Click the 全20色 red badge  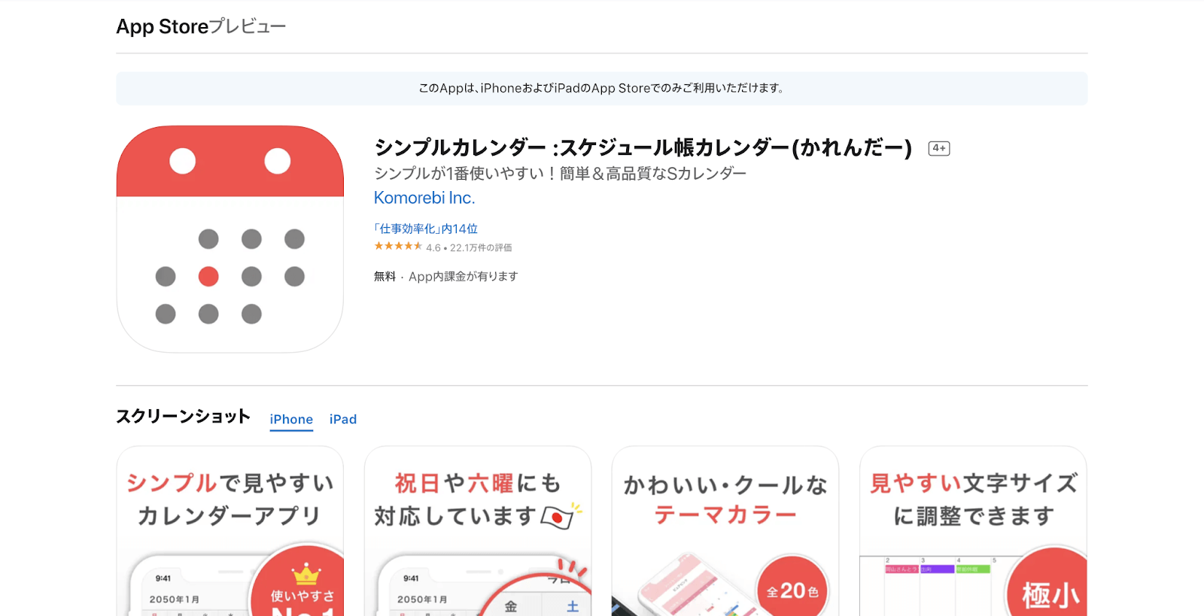point(792,591)
